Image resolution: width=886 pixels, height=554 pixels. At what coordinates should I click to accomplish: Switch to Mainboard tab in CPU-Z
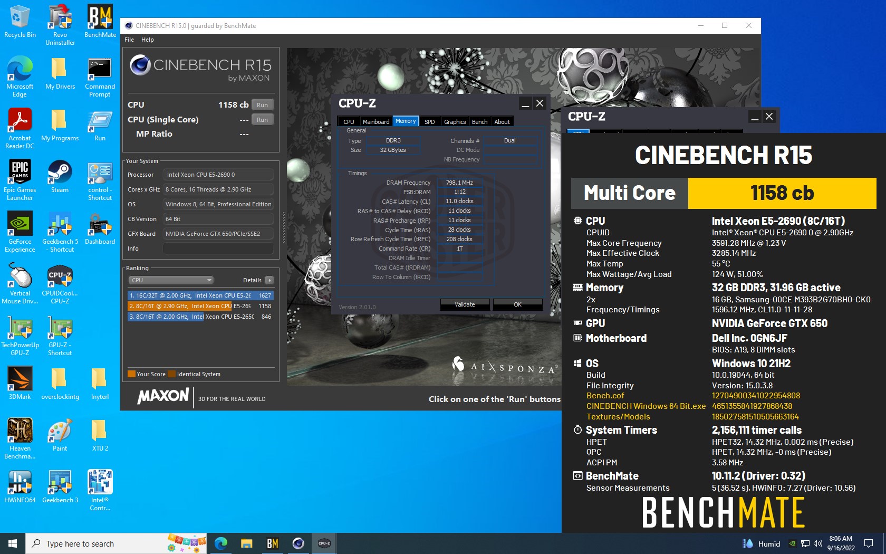pos(376,121)
